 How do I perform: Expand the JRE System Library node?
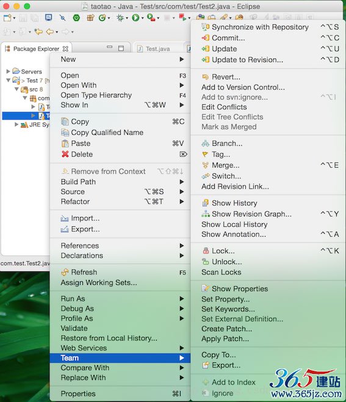tap(16, 124)
